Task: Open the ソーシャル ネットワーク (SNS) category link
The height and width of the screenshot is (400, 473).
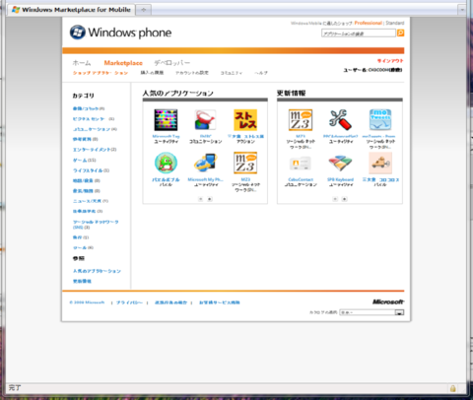Action: (x=96, y=225)
